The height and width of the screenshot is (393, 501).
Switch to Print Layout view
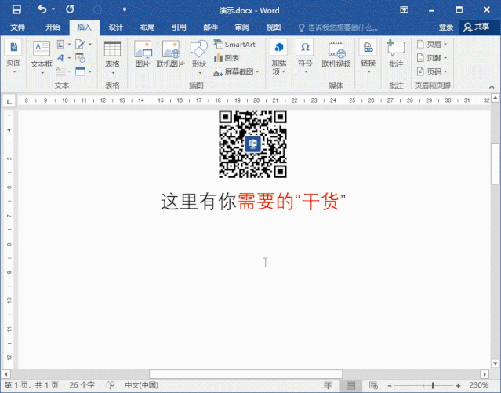coord(350,385)
